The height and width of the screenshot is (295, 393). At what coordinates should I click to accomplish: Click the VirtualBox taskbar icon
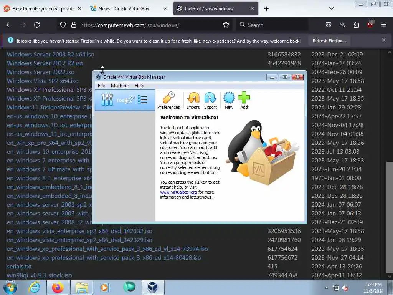click(152, 287)
